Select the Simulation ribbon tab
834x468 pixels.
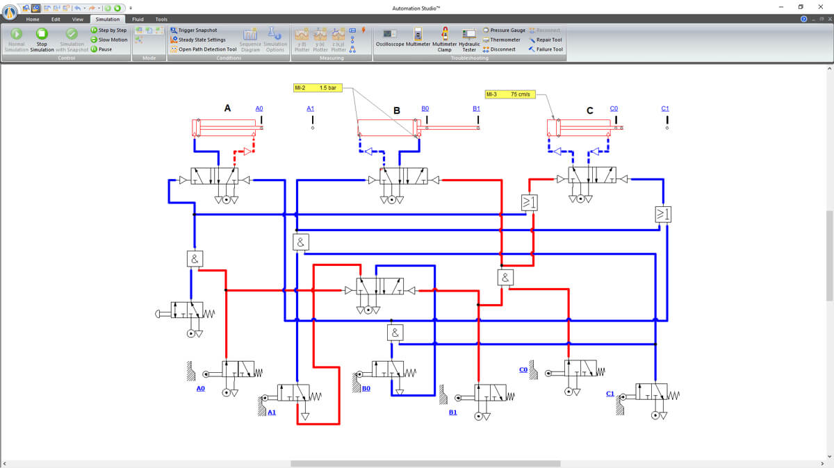click(x=108, y=19)
